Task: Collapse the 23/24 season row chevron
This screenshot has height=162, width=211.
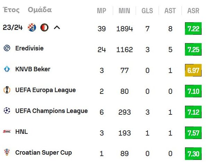Action: 57,27
